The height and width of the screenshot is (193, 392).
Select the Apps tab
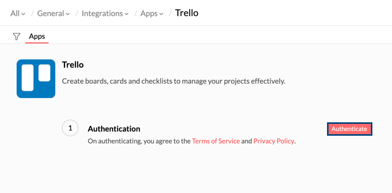click(x=37, y=37)
